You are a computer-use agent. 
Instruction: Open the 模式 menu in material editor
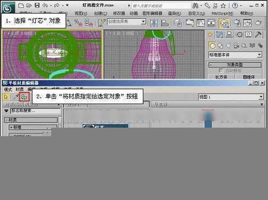8,89
